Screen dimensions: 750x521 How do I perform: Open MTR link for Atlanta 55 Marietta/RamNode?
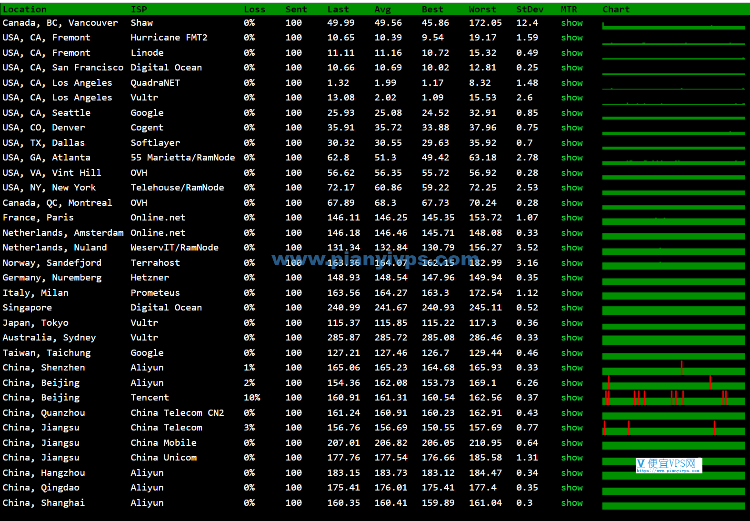pyautogui.click(x=571, y=158)
